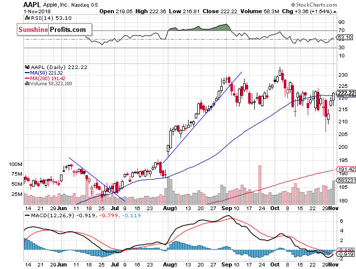Viewport: 356px width, 269px height.
Task: Click the tallest volume bar in late September
Action: (260, 185)
